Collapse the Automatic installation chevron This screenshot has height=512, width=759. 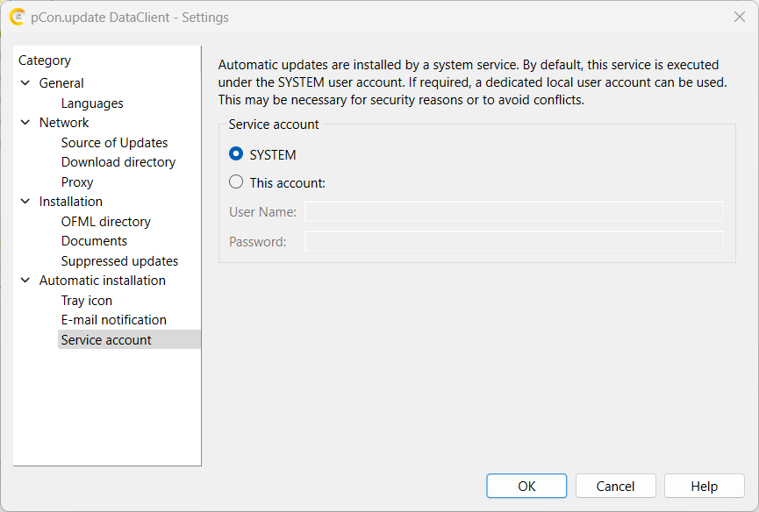[x=25, y=280]
